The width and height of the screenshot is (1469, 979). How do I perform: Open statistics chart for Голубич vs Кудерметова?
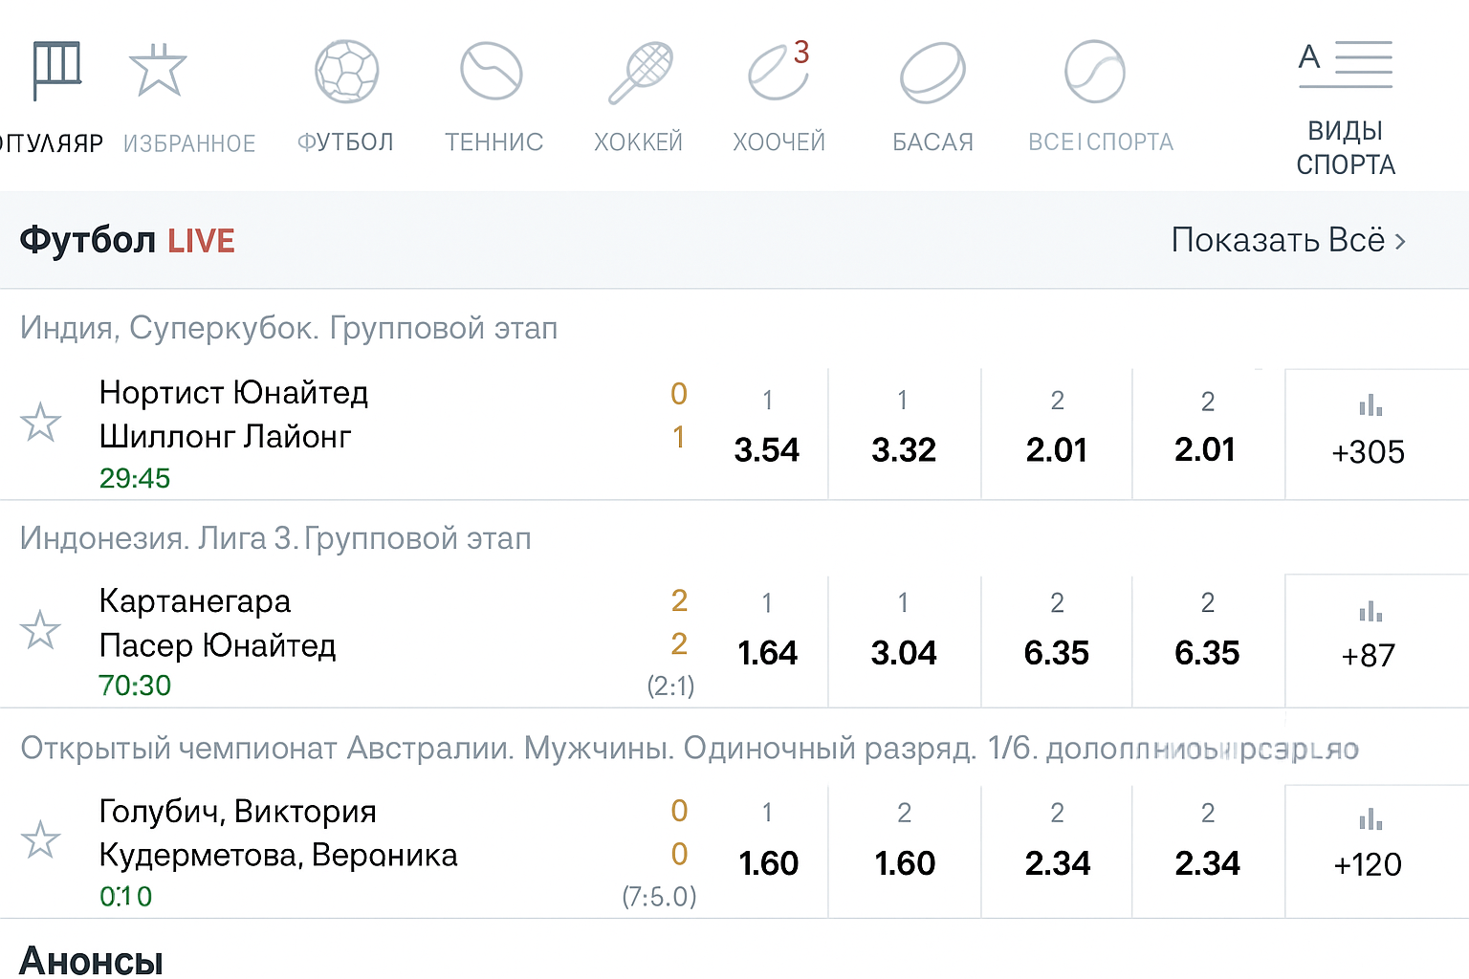pos(1370,819)
